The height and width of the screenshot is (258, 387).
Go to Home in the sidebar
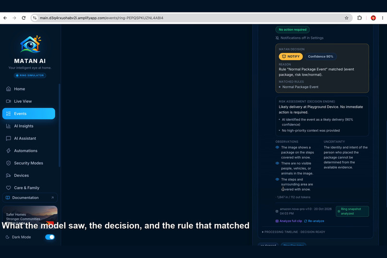pos(29,89)
